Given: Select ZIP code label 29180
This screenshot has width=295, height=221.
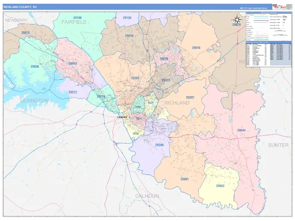Looking at the screenshot, I should (x=77, y=18).
